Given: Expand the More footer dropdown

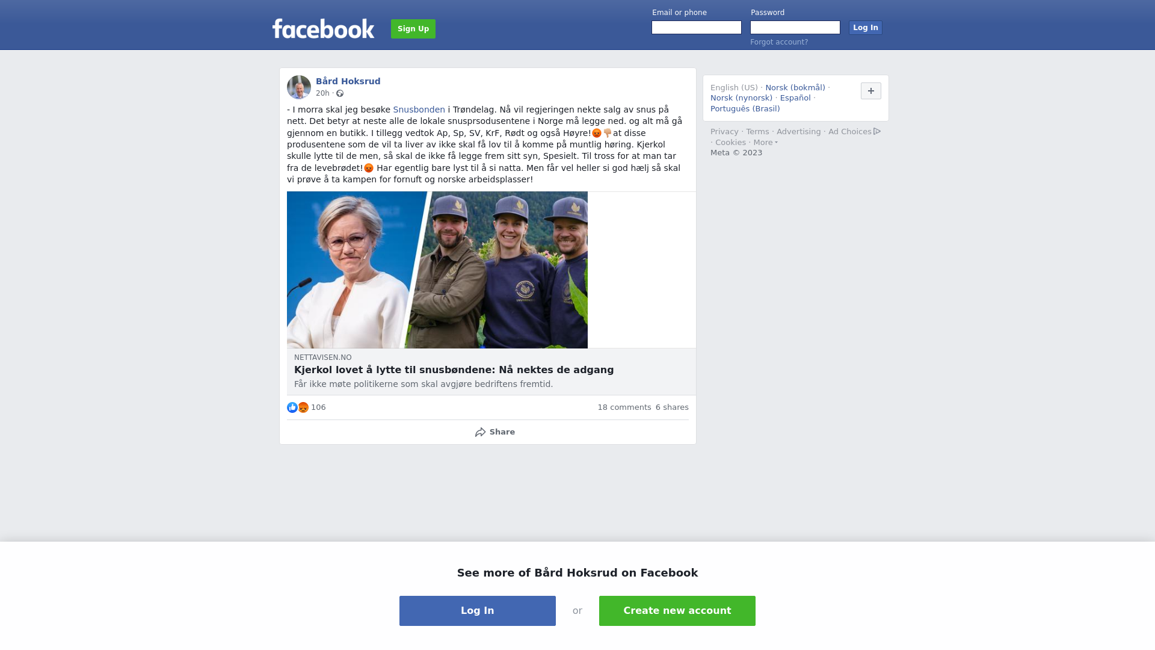Looking at the screenshot, I should pyautogui.click(x=766, y=143).
